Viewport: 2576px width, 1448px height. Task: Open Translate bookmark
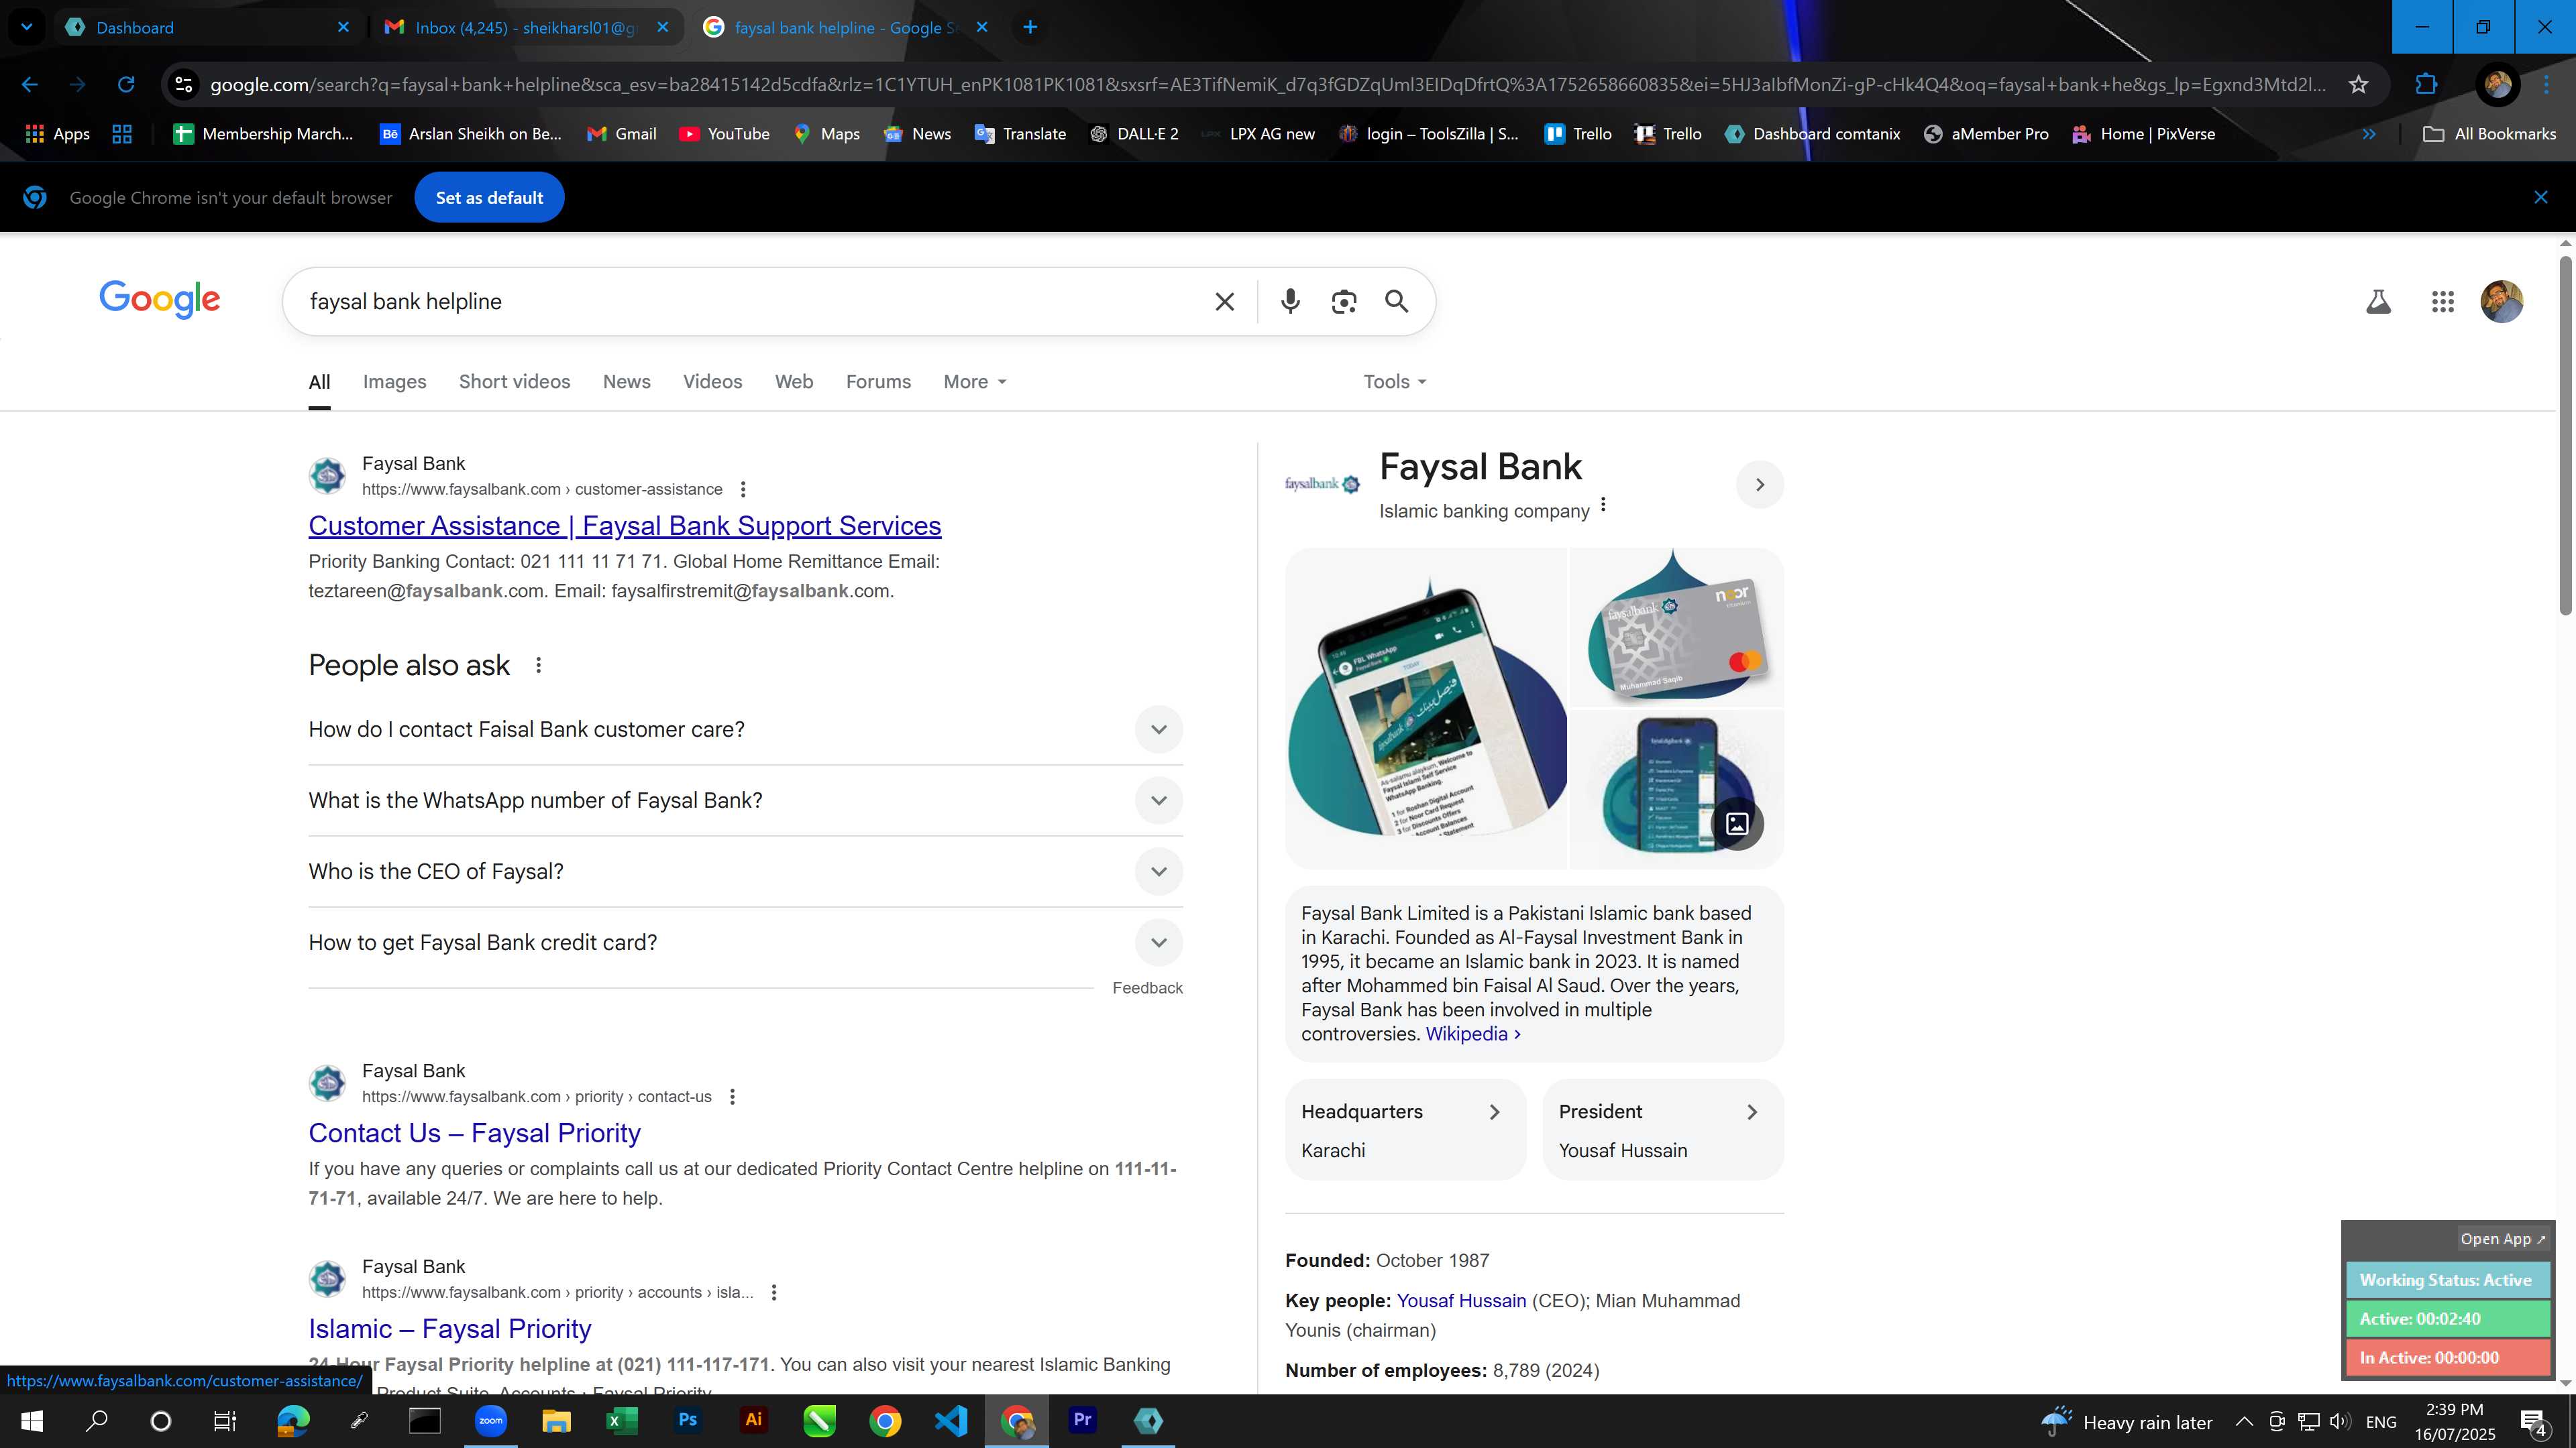tap(1020, 134)
